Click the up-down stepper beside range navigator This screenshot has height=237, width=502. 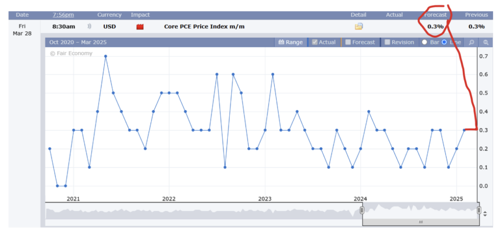(x=485, y=214)
